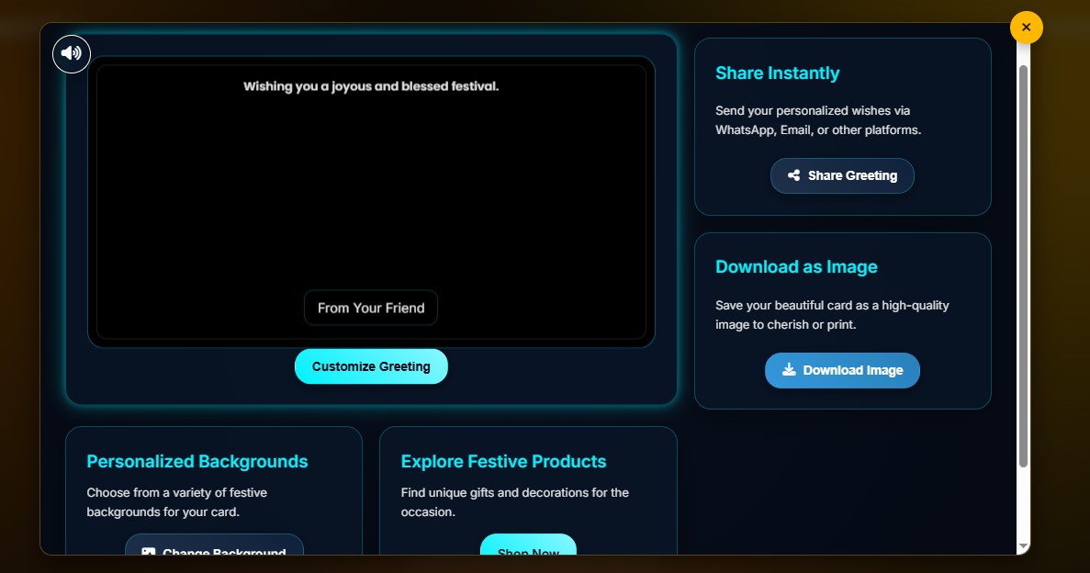Click the share icon in Share Greeting
This screenshot has height=573, width=1090.
(x=794, y=175)
